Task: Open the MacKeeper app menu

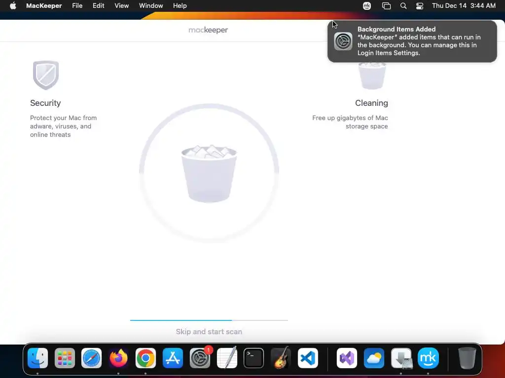Action: [44, 6]
